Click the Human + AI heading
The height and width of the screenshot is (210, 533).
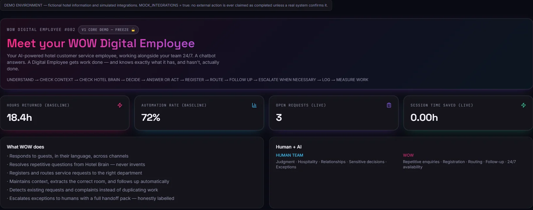click(x=289, y=147)
